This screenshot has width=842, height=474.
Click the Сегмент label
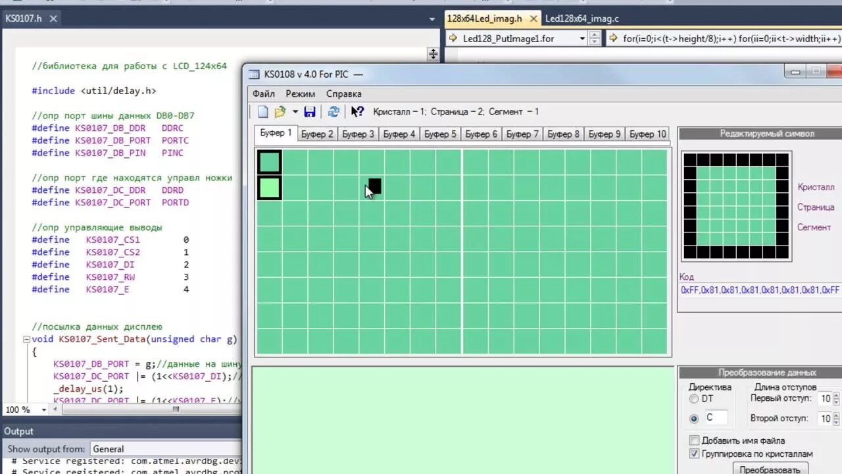click(x=814, y=227)
